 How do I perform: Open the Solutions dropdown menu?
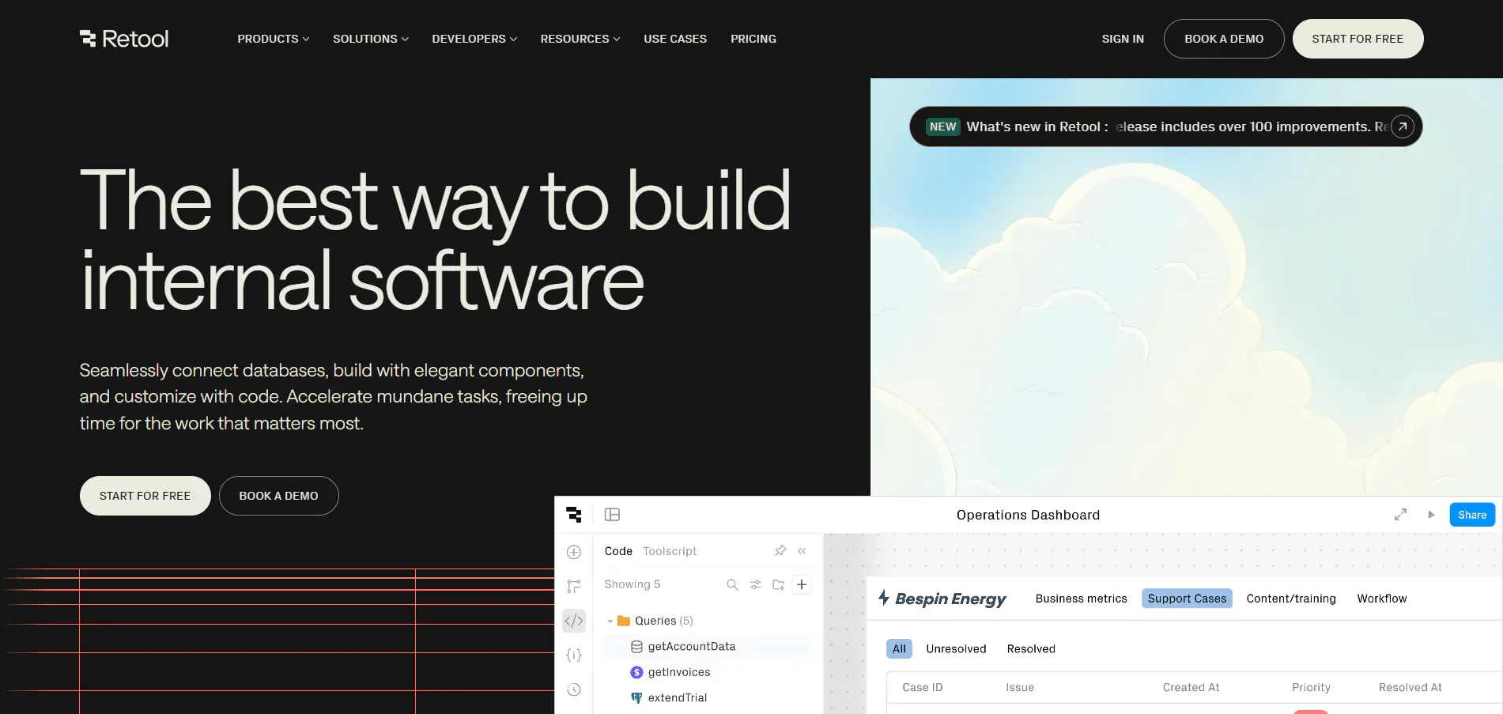point(371,39)
